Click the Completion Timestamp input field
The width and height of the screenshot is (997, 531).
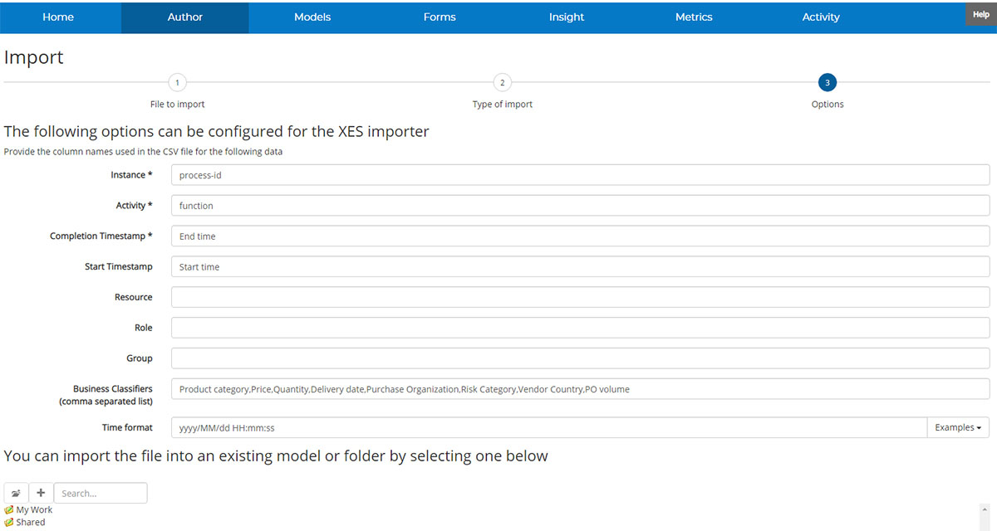pos(580,236)
